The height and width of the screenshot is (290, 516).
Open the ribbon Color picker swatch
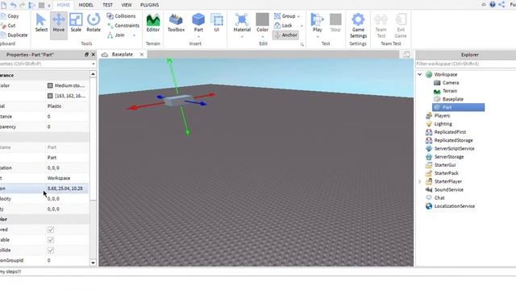click(262, 19)
